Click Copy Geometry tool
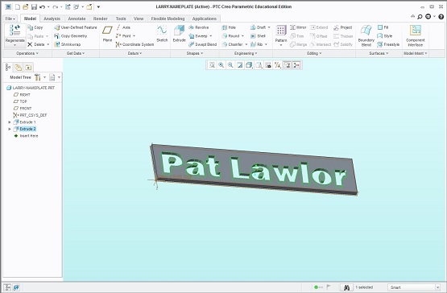Screen dimensions: 447x293 (71, 36)
